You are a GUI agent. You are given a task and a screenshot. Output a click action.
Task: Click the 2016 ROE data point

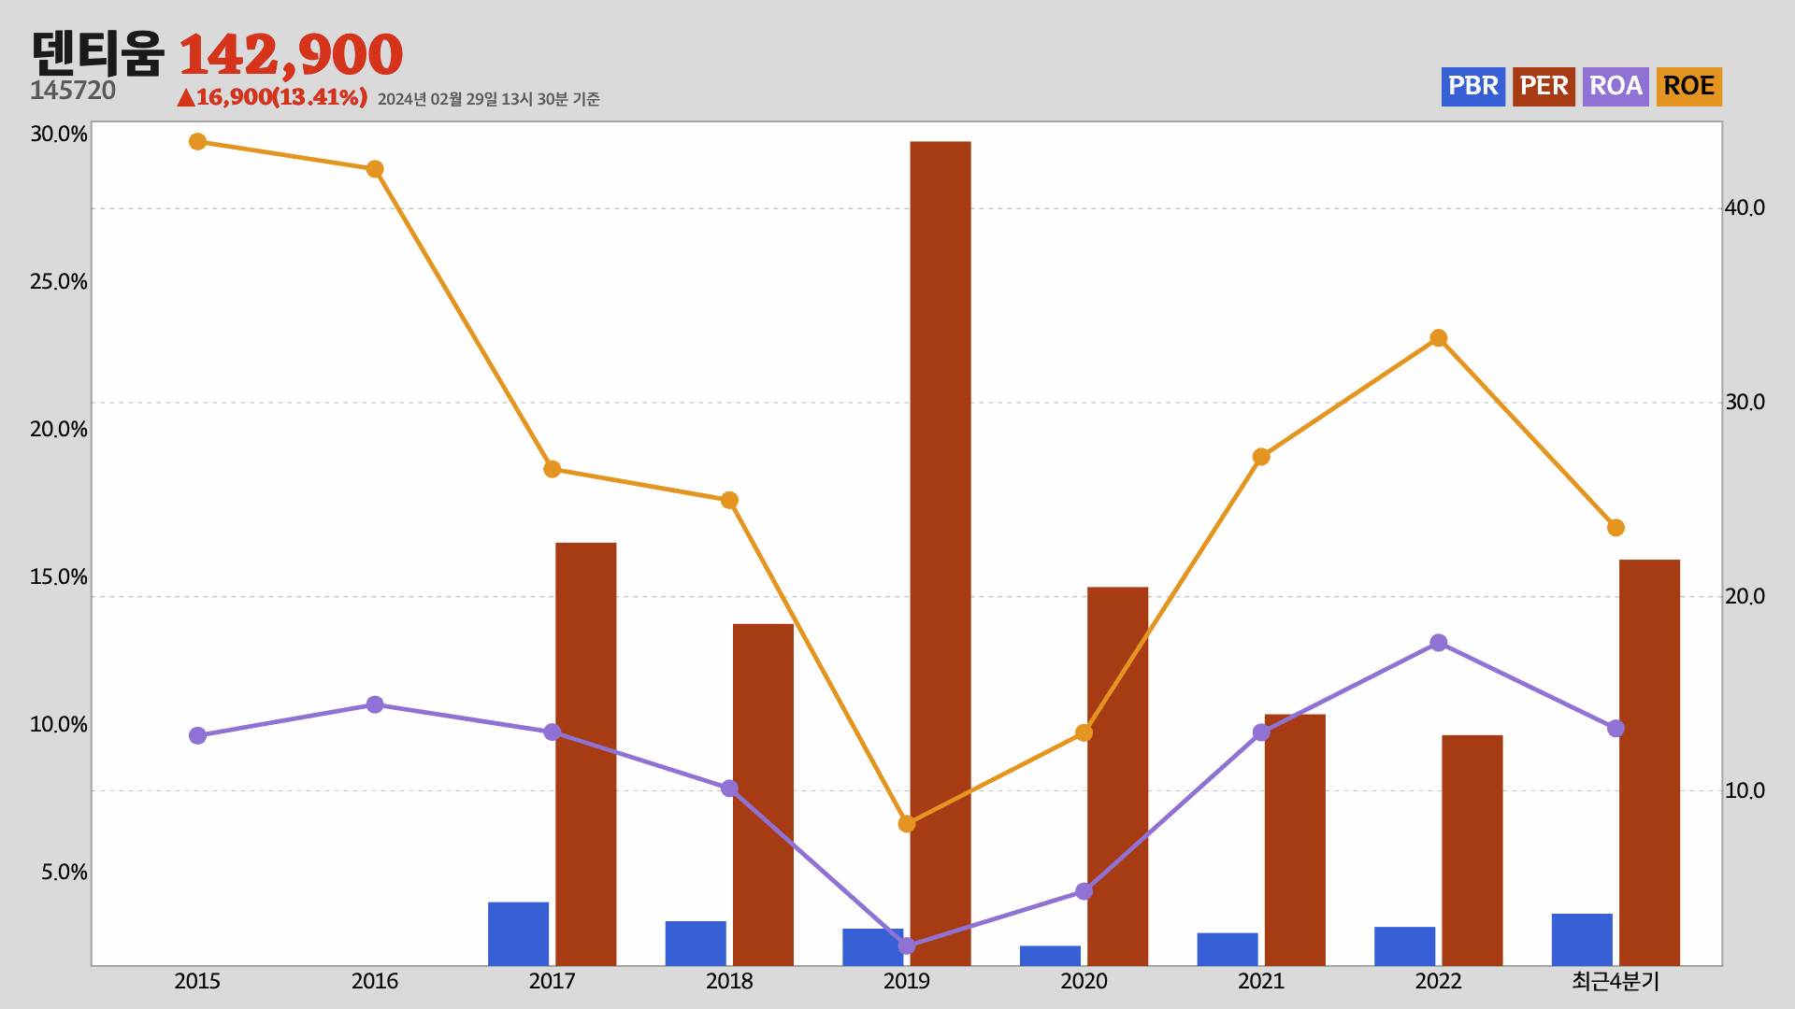pyautogui.click(x=375, y=169)
